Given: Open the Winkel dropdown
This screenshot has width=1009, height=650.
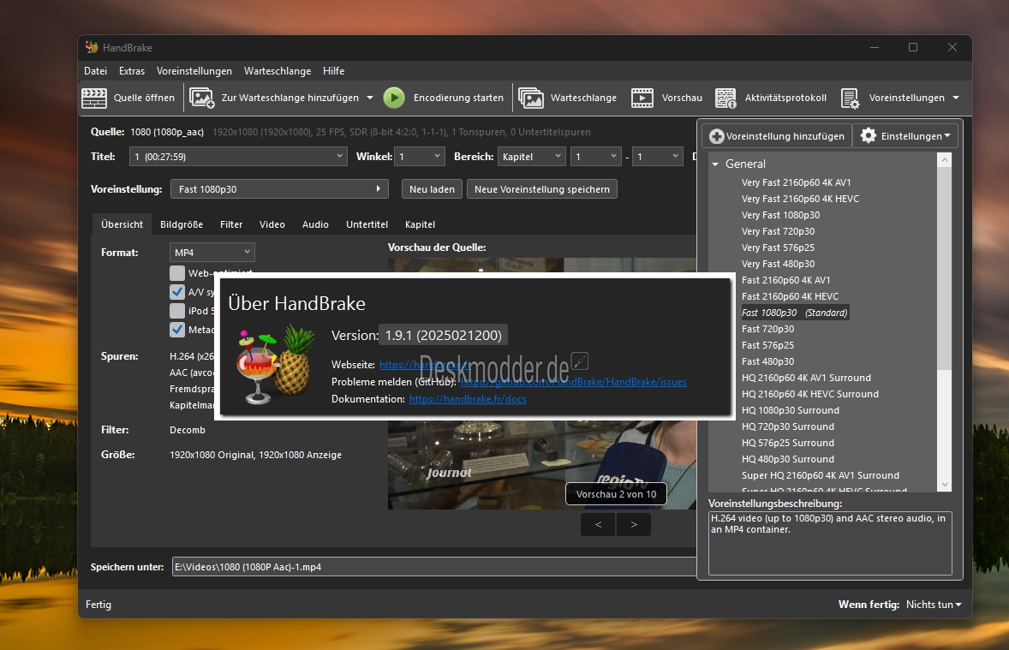Looking at the screenshot, I should [419, 157].
